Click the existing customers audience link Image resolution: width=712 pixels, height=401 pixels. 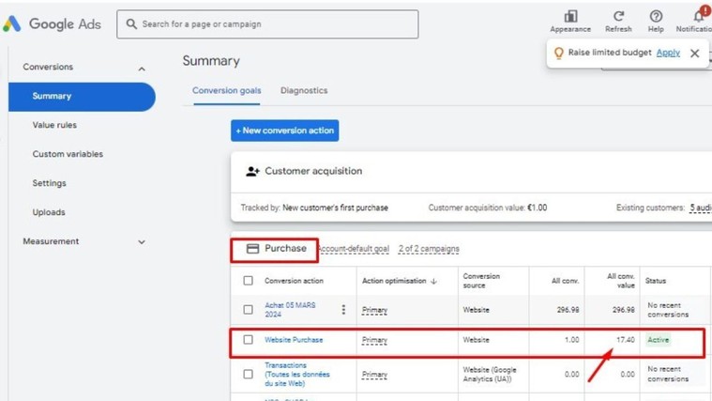(x=701, y=208)
